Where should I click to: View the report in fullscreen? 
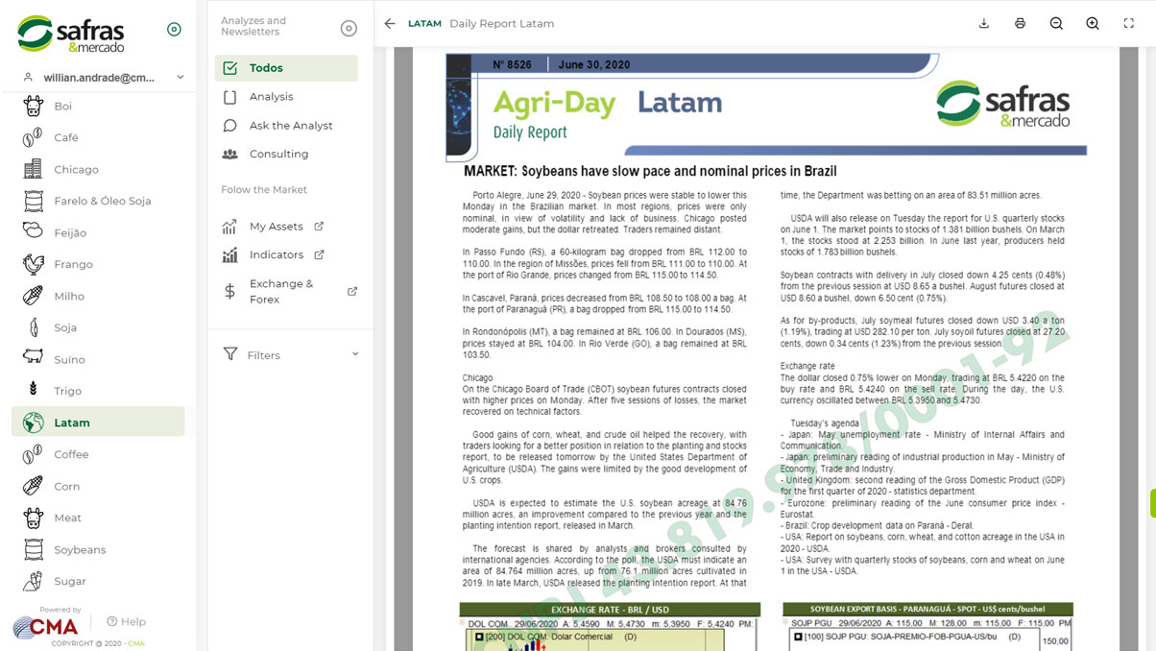coord(1128,23)
